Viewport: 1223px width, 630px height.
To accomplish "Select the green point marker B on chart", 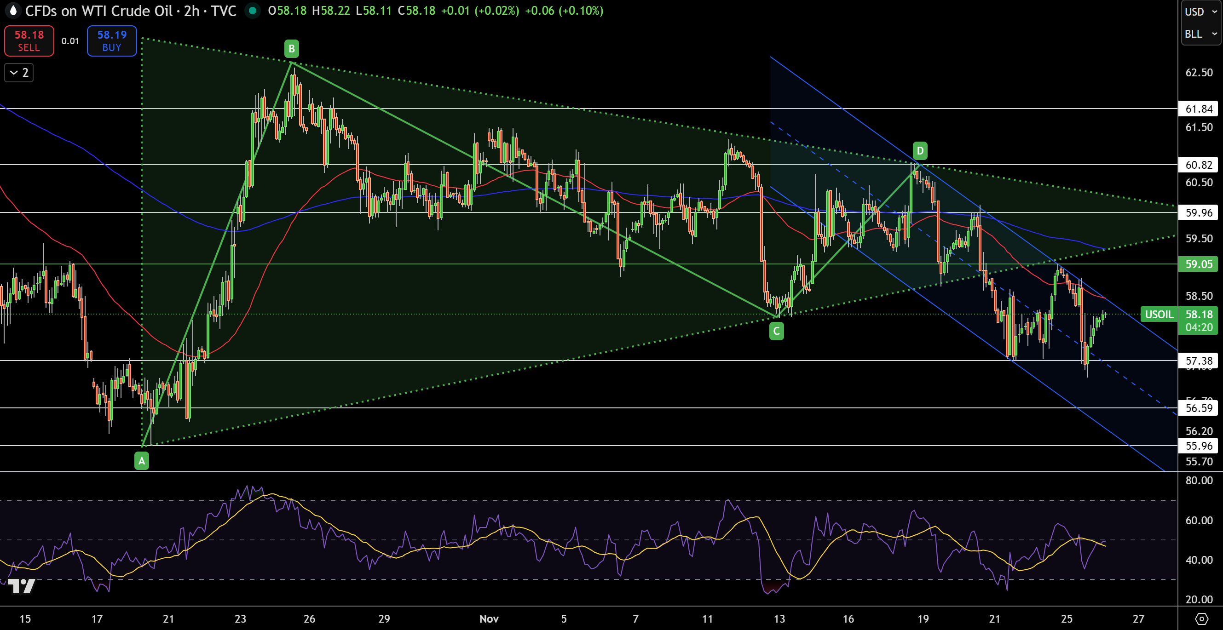I will coord(291,48).
